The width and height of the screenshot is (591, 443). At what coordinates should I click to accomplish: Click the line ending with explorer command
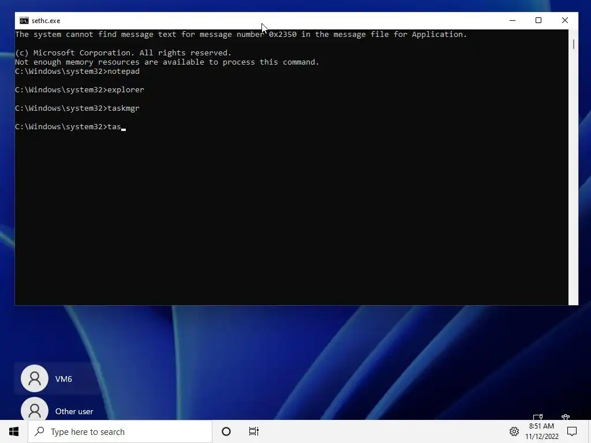coord(80,89)
